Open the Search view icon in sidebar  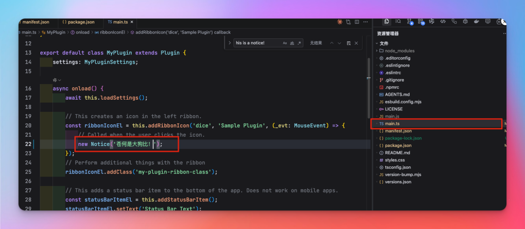click(x=398, y=21)
